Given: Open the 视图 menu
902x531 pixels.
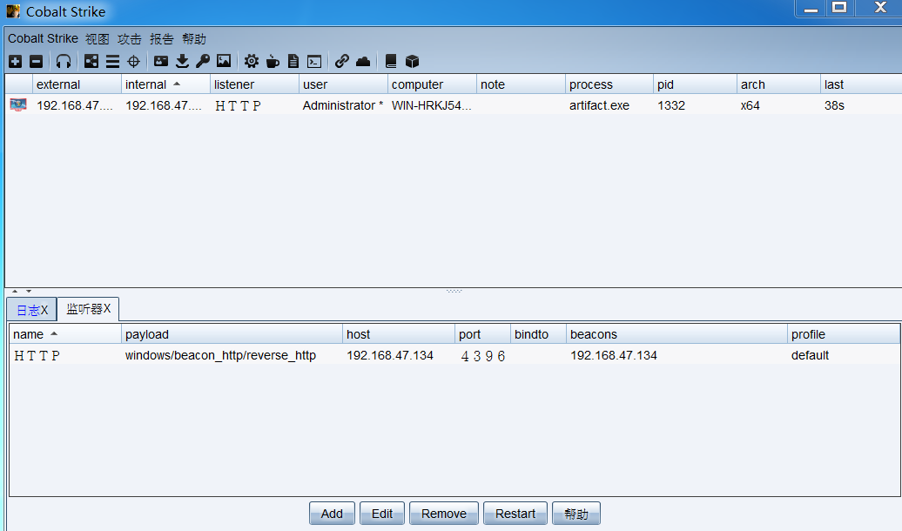Looking at the screenshot, I should (98, 38).
